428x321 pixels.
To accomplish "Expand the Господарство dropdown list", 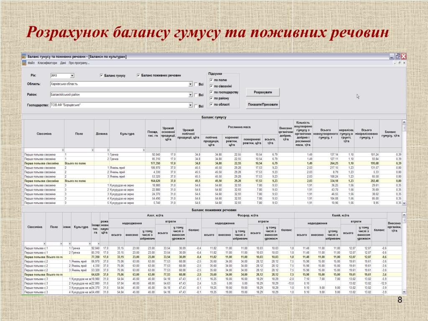I will pyautogui.click(x=190, y=105).
